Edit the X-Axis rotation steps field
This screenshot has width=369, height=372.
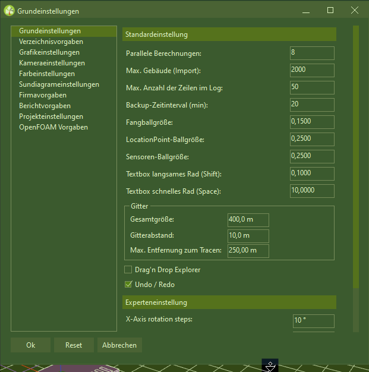314,321
